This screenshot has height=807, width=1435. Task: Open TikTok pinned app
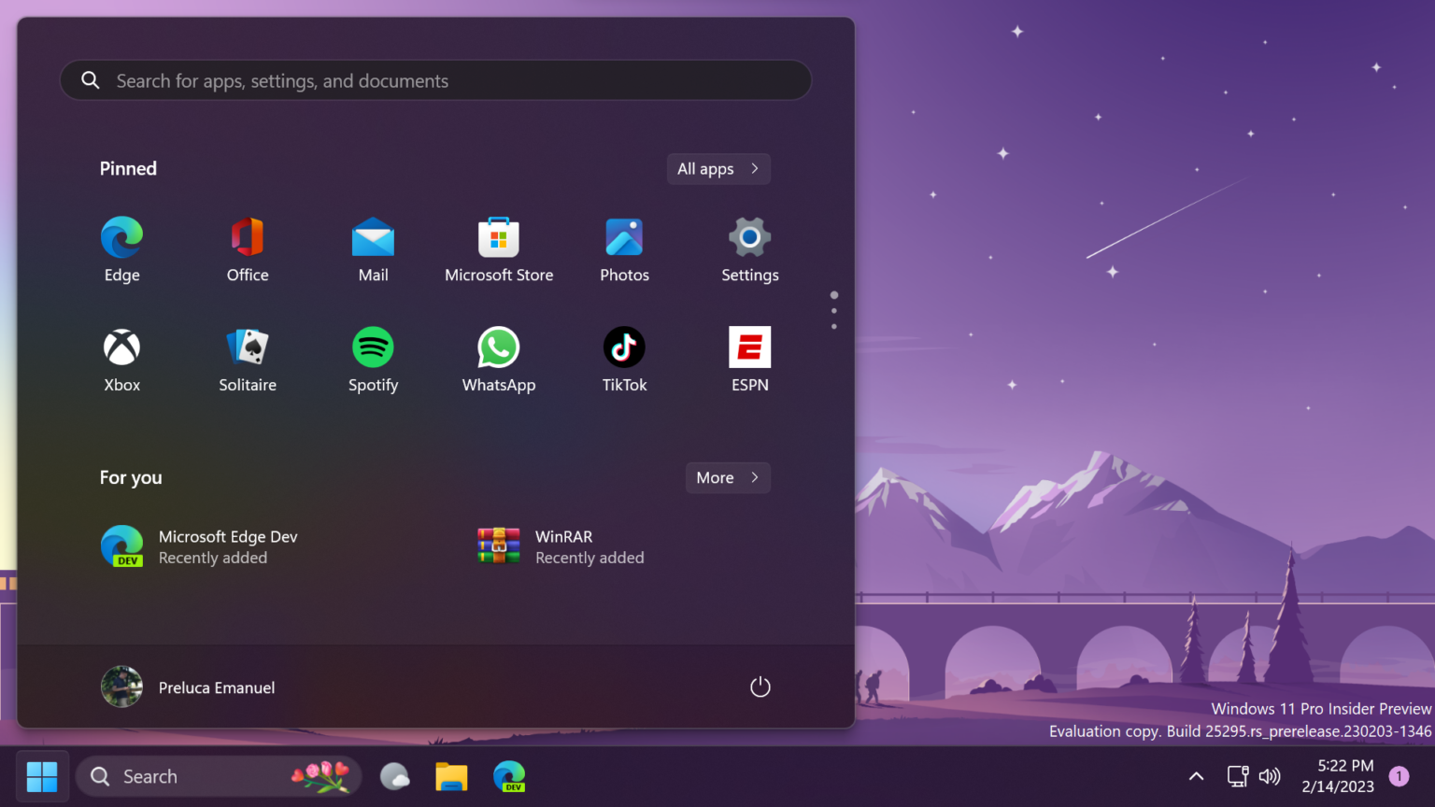[624, 359]
